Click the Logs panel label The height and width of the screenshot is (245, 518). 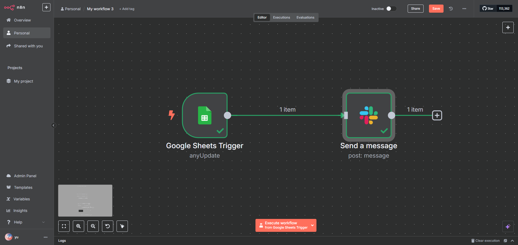tap(62, 241)
